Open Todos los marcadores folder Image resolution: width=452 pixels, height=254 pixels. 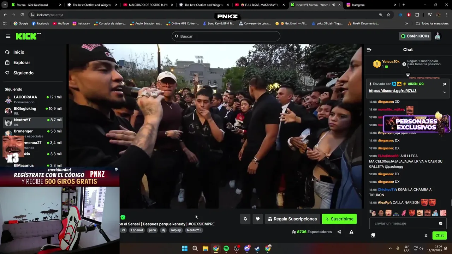pyautogui.click(x=433, y=24)
